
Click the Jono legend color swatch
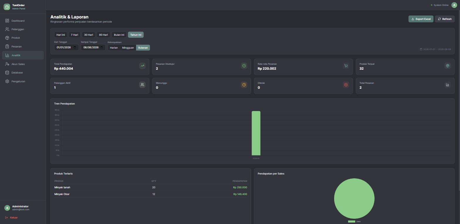point(351,221)
